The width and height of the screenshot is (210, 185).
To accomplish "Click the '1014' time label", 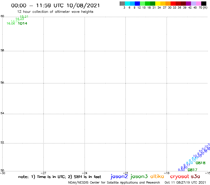I will pyautogui.click(x=23, y=24).
